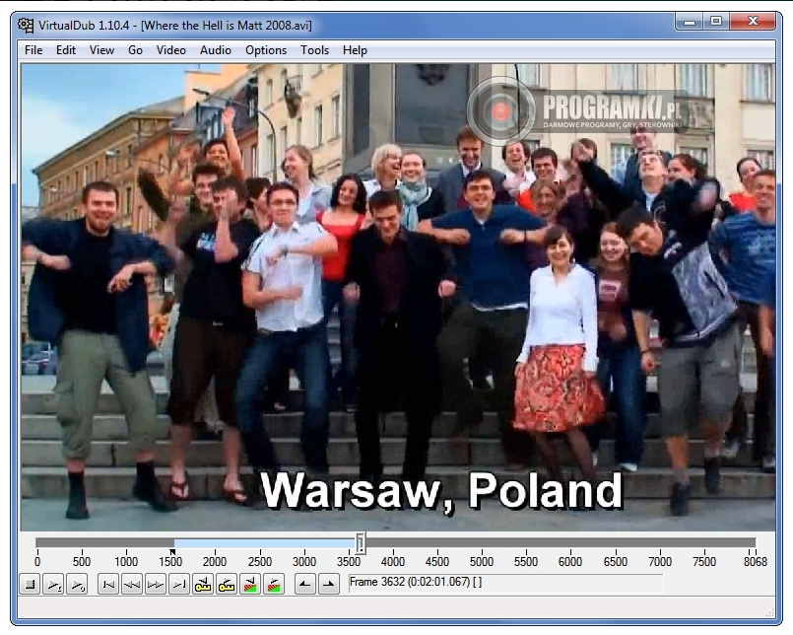Viewport: 793px width, 635px height.
Task: Open the Options menu
Action: point(266,50)
